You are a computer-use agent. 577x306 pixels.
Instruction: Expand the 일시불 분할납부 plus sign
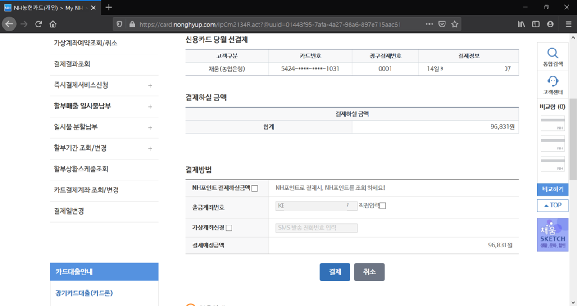point(150,128)
